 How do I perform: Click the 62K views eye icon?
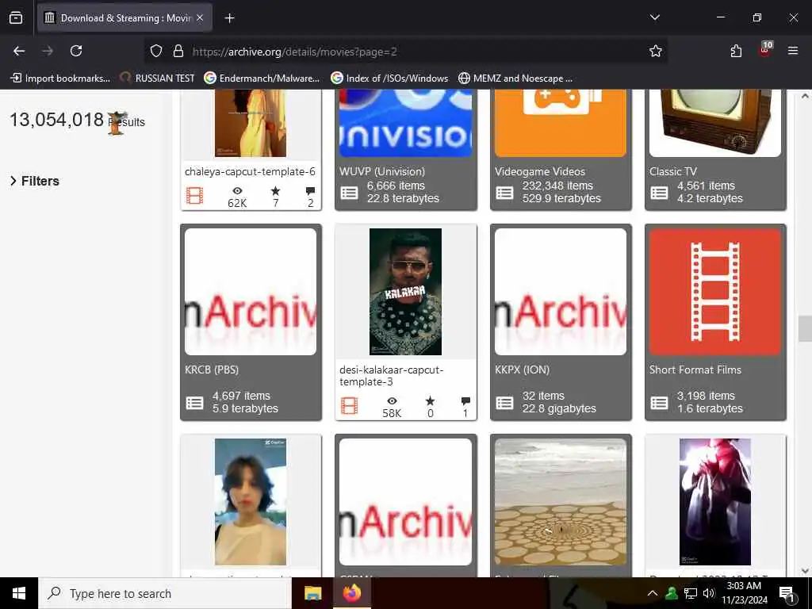(x=237, y=191)
